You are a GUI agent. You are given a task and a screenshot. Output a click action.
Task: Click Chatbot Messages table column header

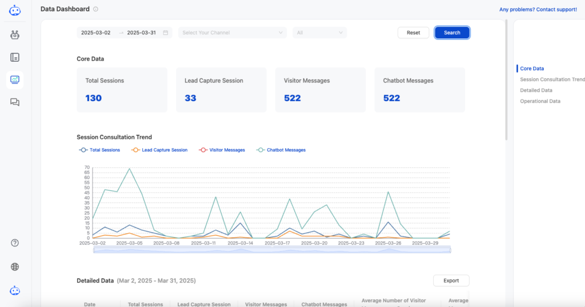324,304
